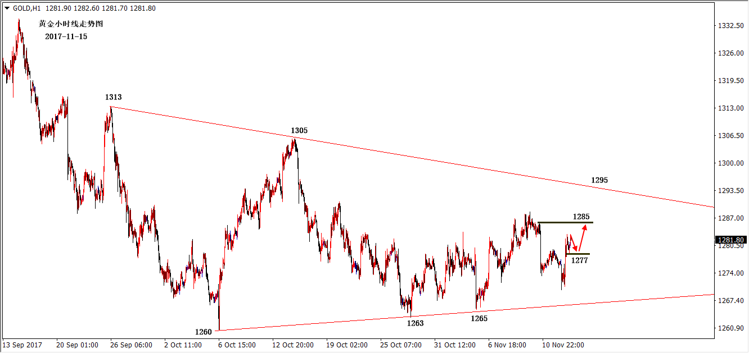Click the dropdown triangle beside GOLD,H1

click(7, 8)
